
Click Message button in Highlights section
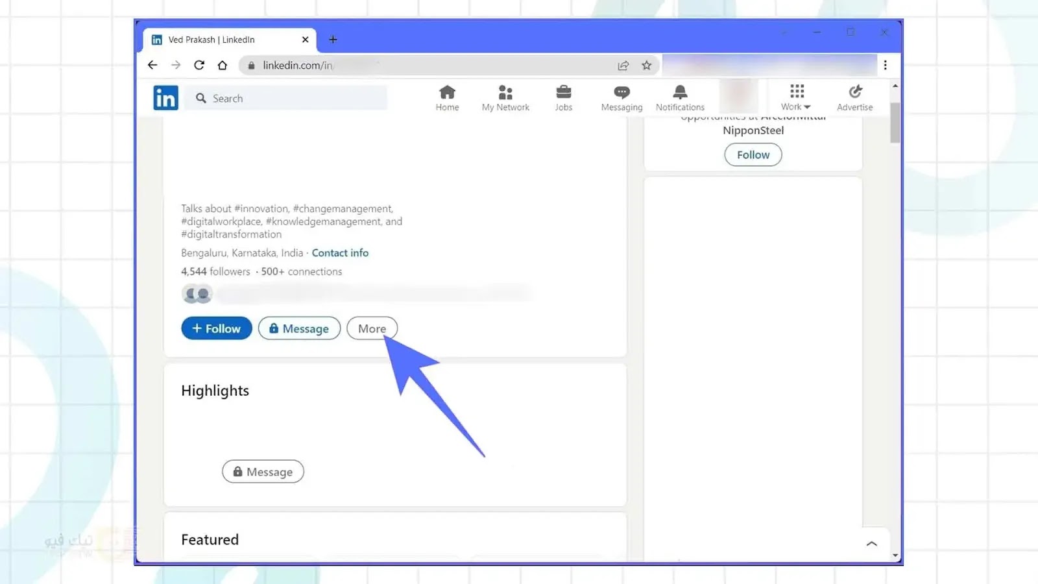(263, 472)
